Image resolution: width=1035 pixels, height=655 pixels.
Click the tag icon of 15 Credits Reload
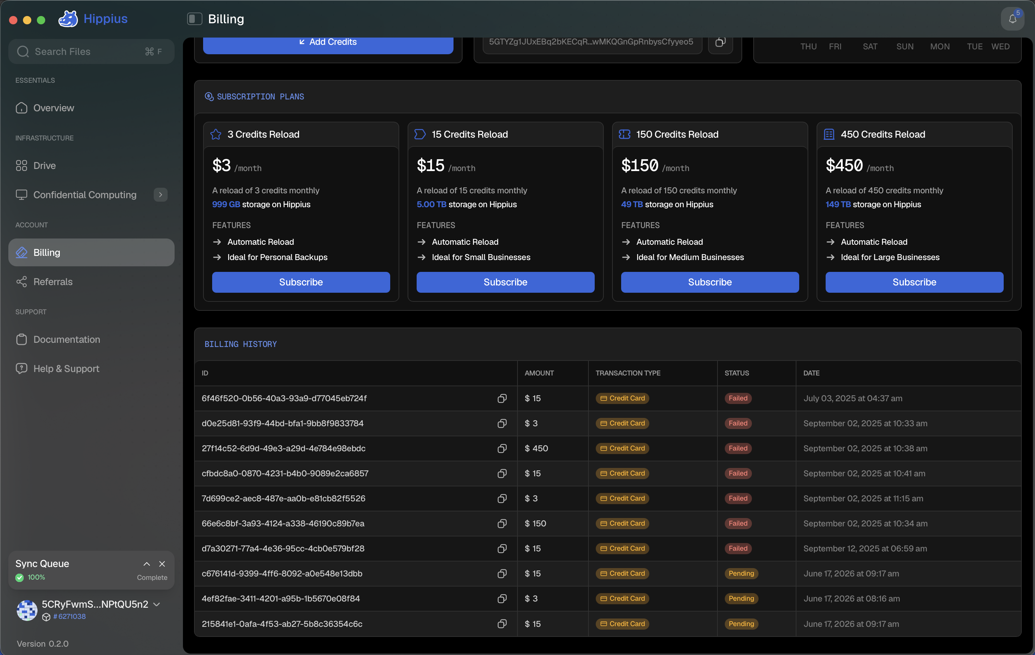[420, 135]
